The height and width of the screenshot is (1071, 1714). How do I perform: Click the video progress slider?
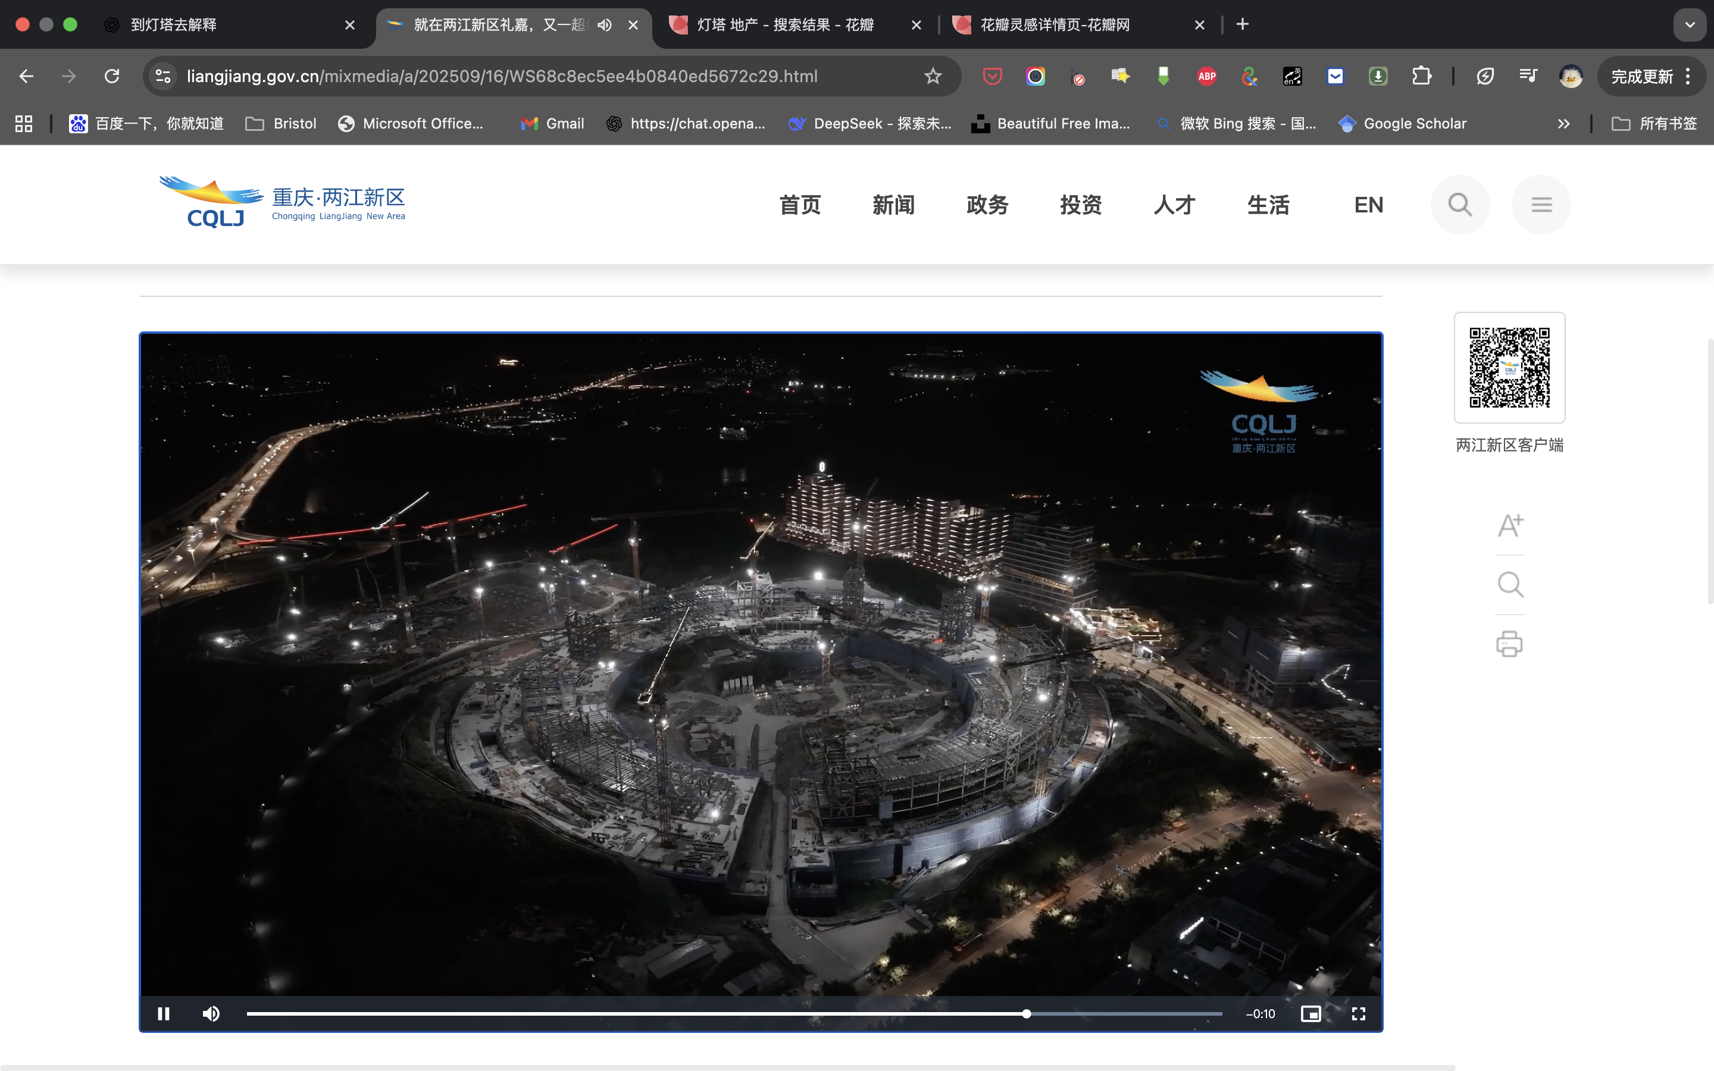coord(734,1014)
